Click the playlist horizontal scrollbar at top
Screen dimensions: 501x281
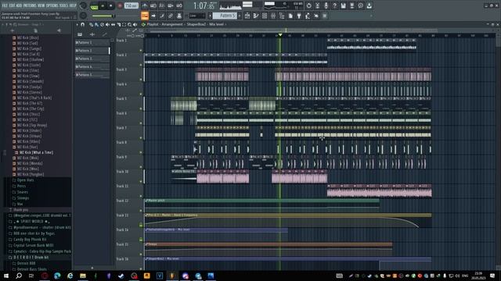[x=293, y=31]
